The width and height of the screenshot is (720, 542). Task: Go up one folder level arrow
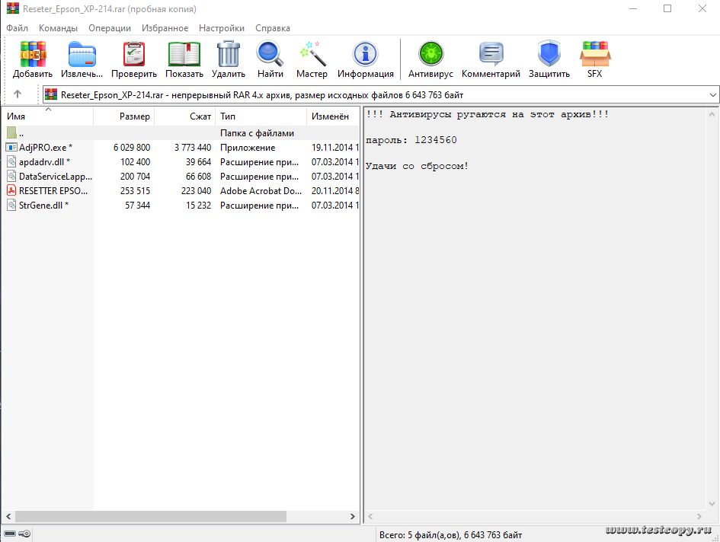(x=18, y=94)
